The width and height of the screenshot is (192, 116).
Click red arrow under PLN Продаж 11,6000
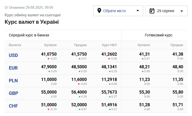tap(79, 84)
